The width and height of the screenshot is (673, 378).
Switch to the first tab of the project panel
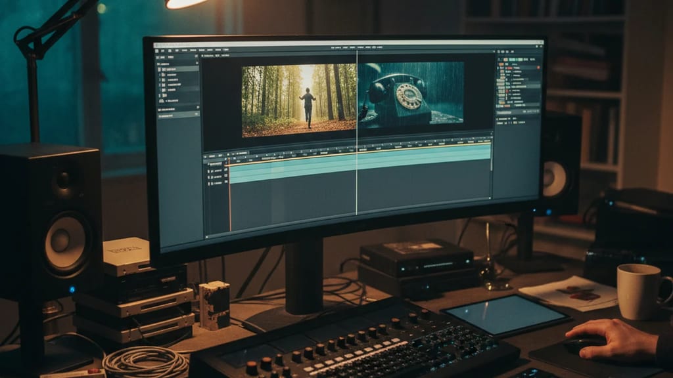pos(162,57)
